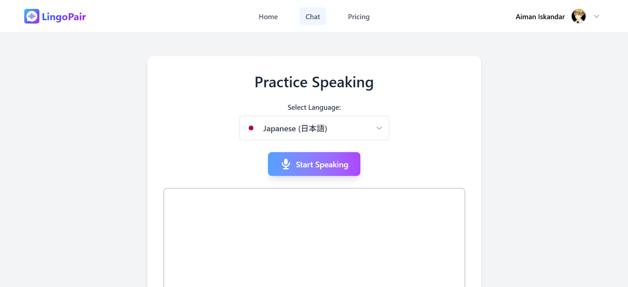Viewport: 628px width, 287px height.
Task: Open the LingoPair brand name link
Action: (64, 17)
